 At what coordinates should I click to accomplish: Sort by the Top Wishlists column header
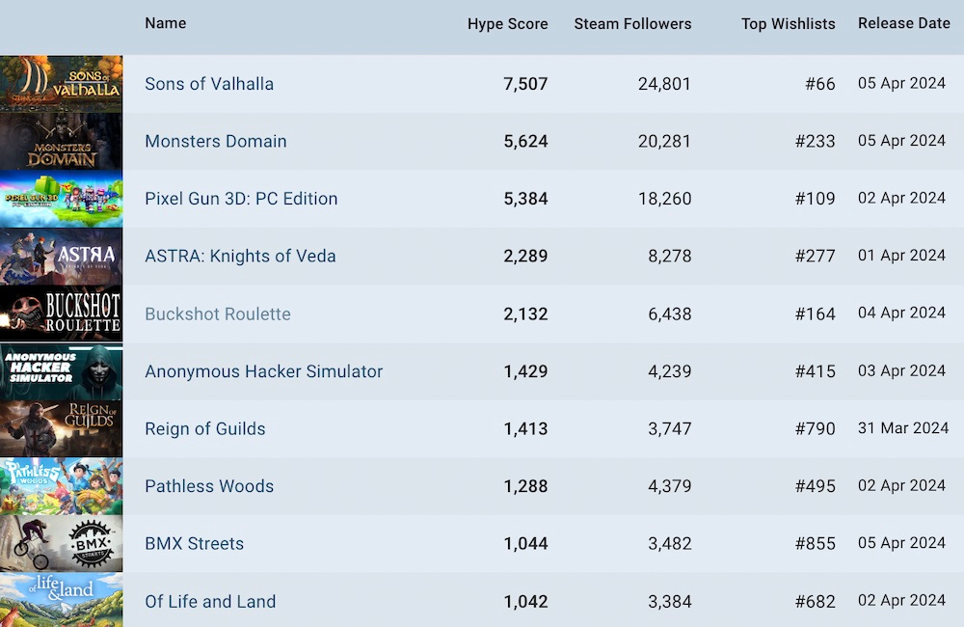[x=789, y=24]
